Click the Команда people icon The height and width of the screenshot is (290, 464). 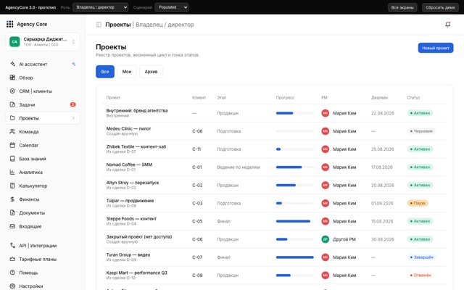(12, 132)
